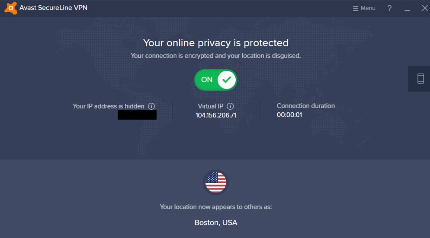Click the Avast orange logo icon
Image resolution: width=430 pixels, height=238 pixels.
click(10, 8)
